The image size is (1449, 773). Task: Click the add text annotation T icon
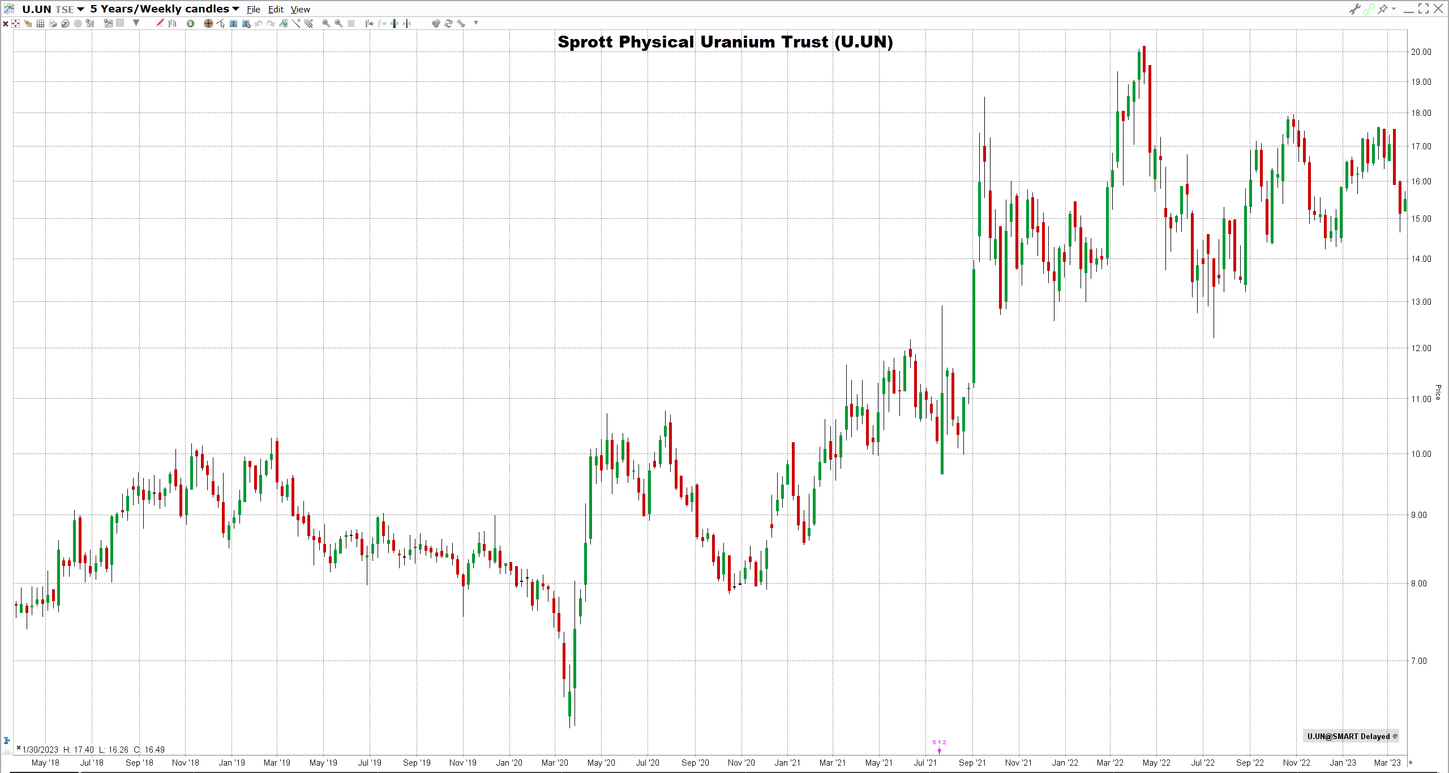tap(233, 23)
